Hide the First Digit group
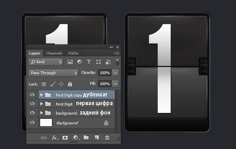 [32, 104]
